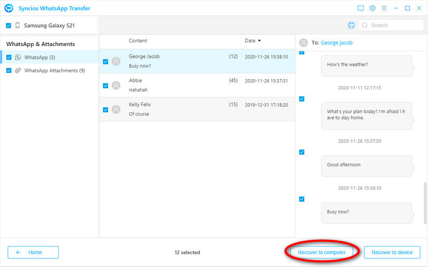Maximize the Syncios window
Image resolution: width=428 pixels, height=267 pixels.
pos(407,8)
